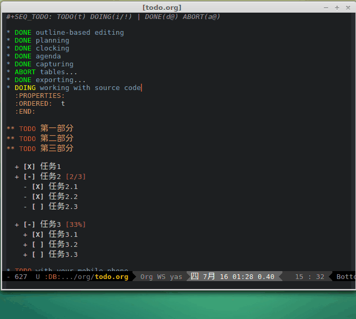Toggle the partial checkbox for 任务3
This screenshot has width=356, height=319.
point(29,224)
